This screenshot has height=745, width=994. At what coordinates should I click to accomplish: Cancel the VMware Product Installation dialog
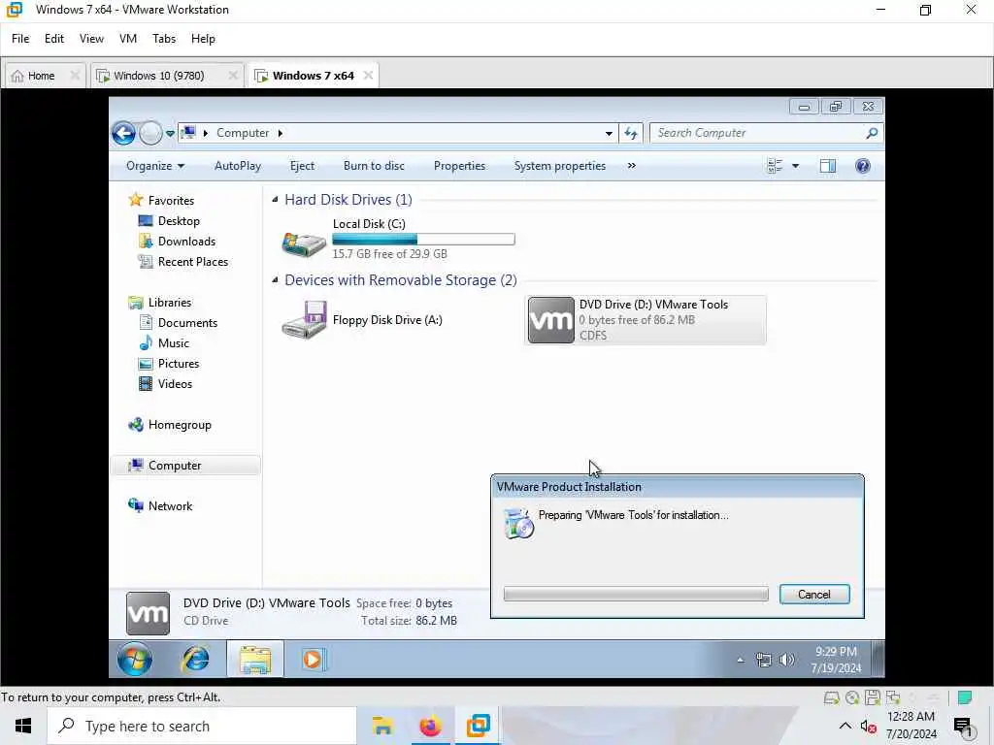[814, 595]
